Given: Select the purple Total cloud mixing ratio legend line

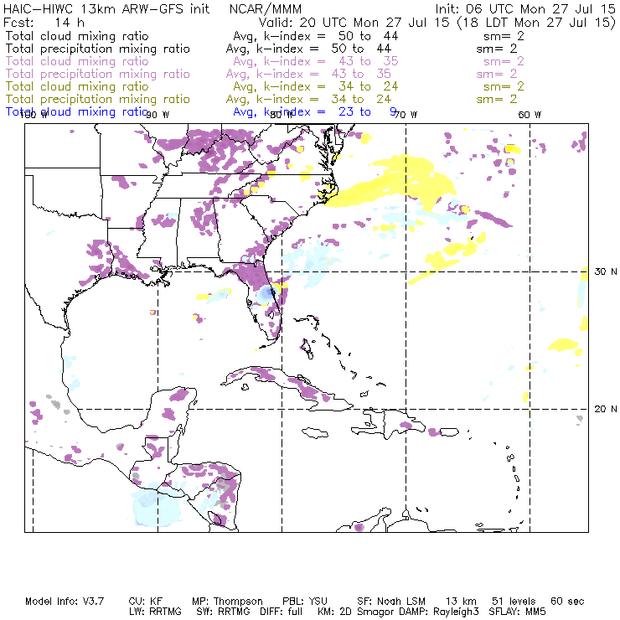Looking at the screenshot, I should pyautogui.click(x=77, y=61).
